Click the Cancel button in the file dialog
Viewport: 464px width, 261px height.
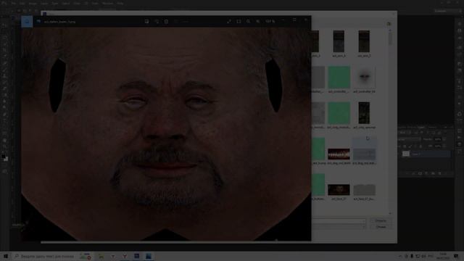[x=381, y=227]
